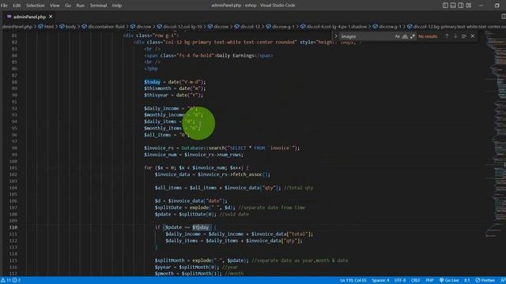This screenshot has width=506, height=284.
Task: Click the body breadcrumb
Action: point(68,26)
